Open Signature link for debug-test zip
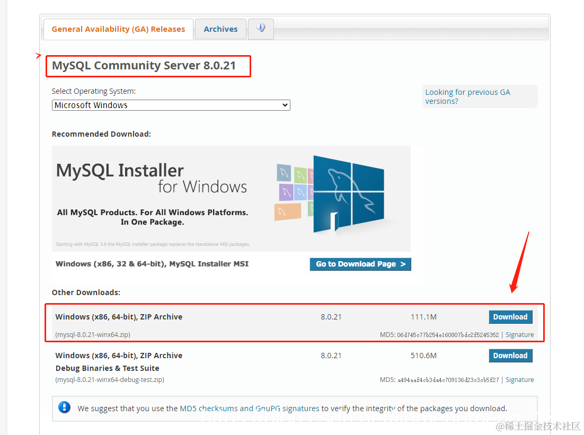The width and height of the screenshot is (584, 435). 519,379
